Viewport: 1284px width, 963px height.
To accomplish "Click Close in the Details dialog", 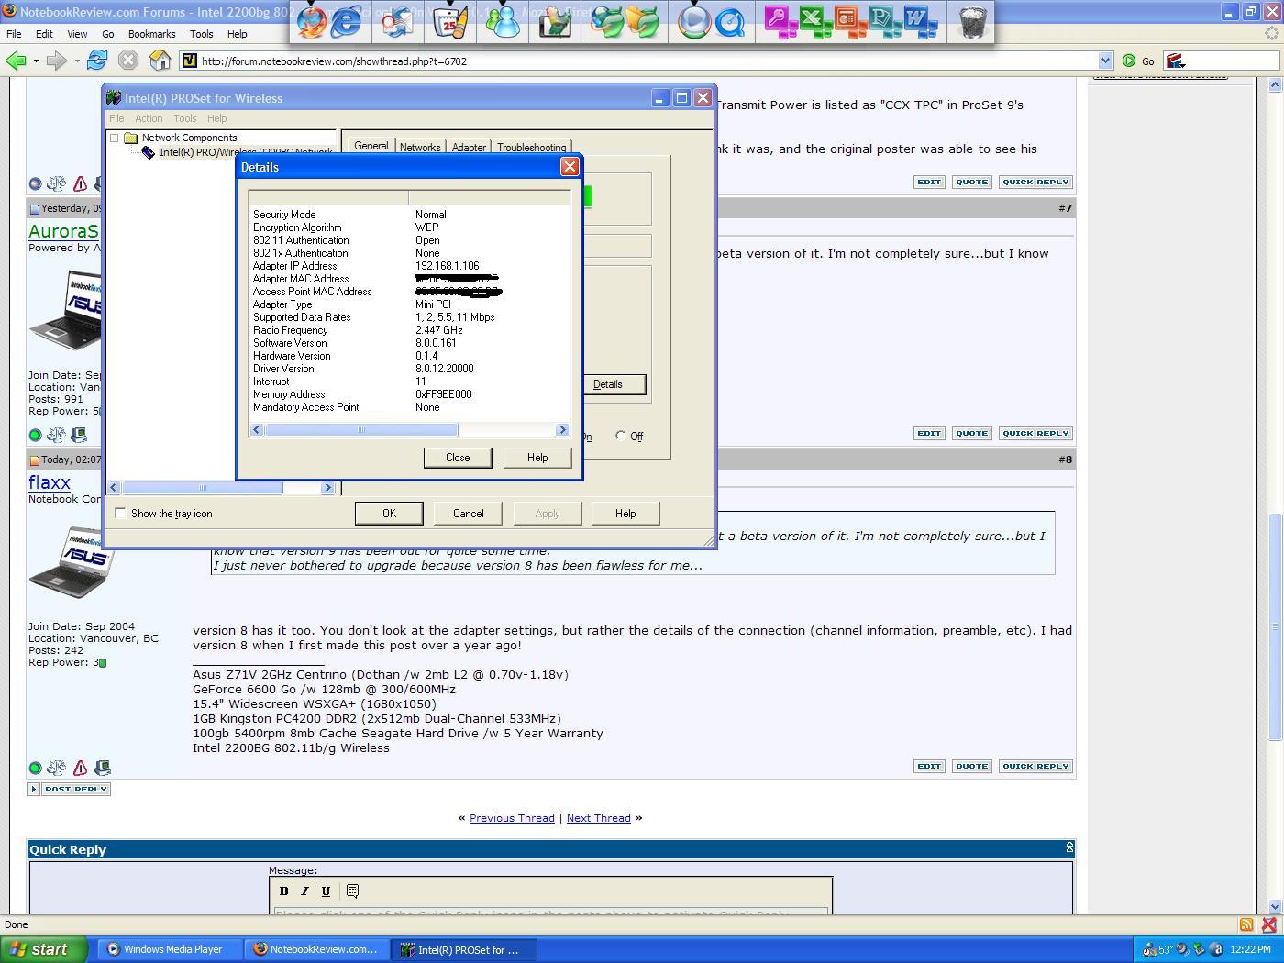I will tap(458, 458).
